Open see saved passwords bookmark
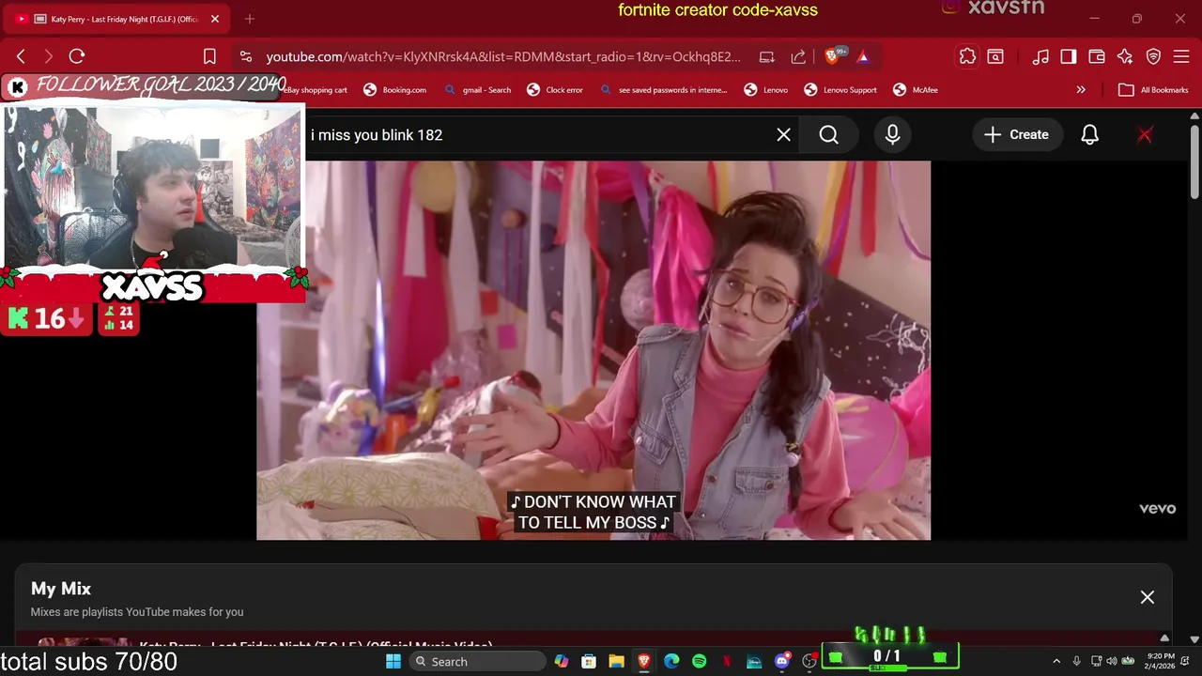 coord(663,90)
